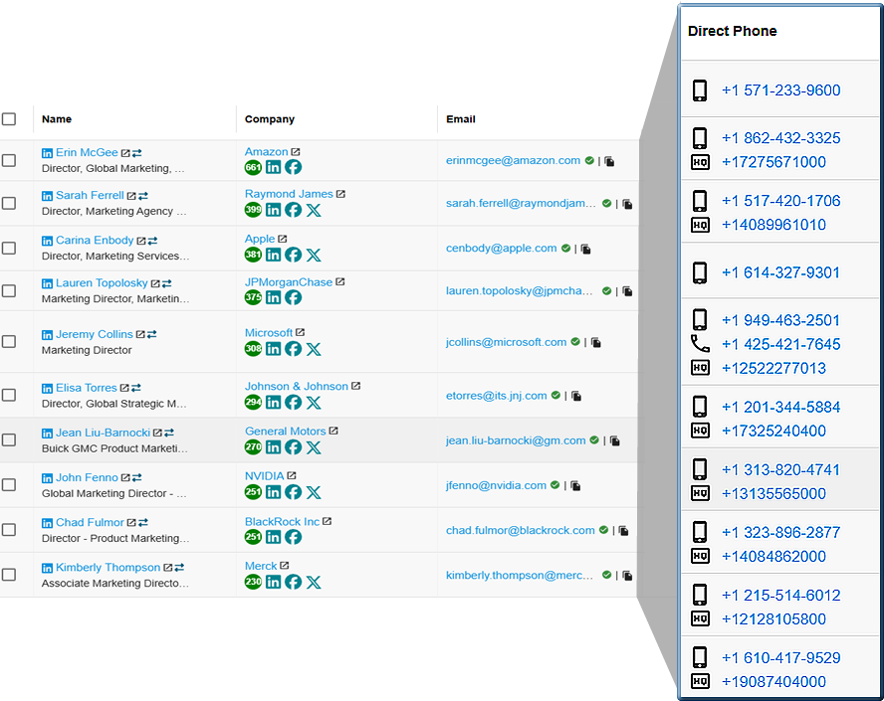This screenshot has width=884, height=701.
Task: Click NVIDIA's Facebook icon
Action: pyautogui.click(x=294, y=492)
